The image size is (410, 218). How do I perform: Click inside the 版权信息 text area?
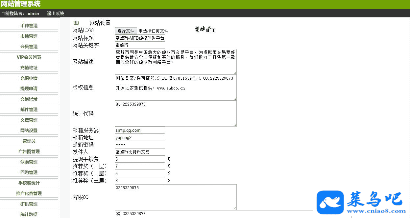click(x=176, y=88)
